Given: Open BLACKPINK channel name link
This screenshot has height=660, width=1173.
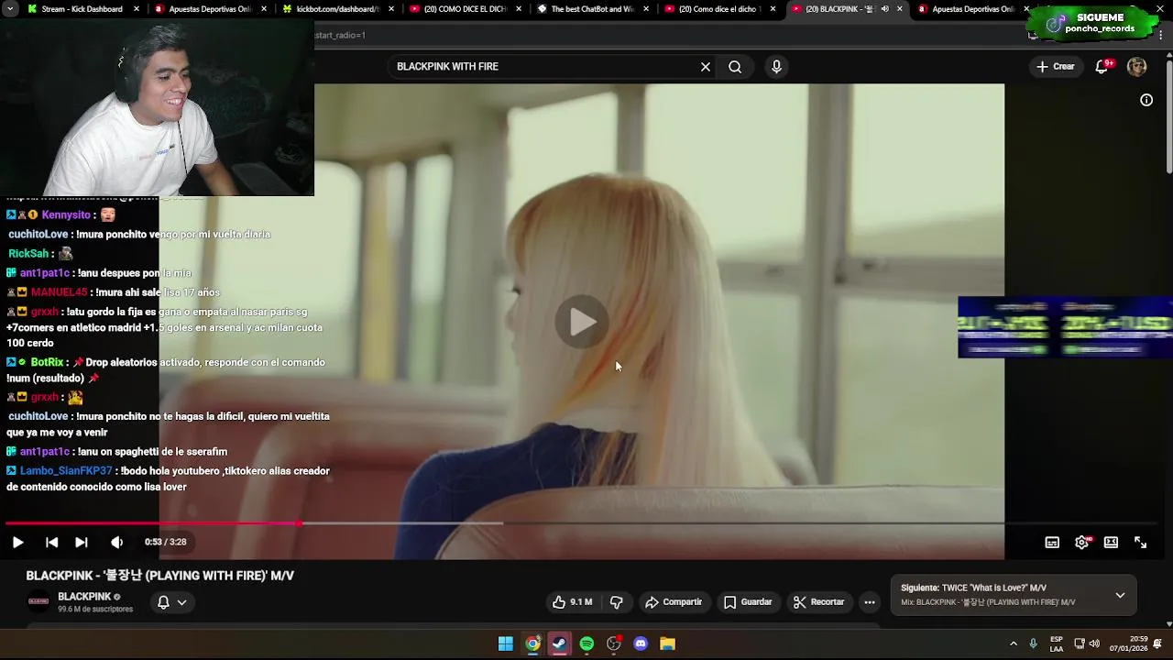Looking at the screenshot, I should (84, 597).
